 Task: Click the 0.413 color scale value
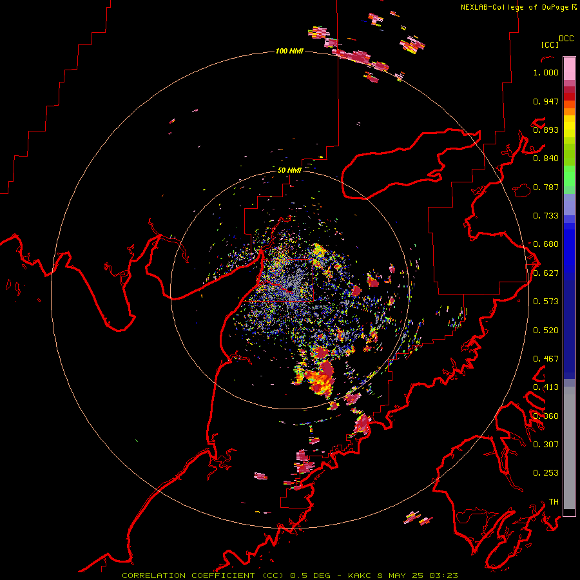pyautogui.click(x=546, y=387)
